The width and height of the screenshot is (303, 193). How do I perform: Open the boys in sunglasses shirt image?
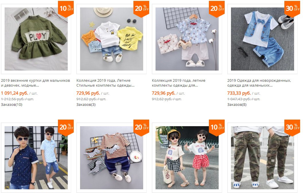tap(36, 158)
